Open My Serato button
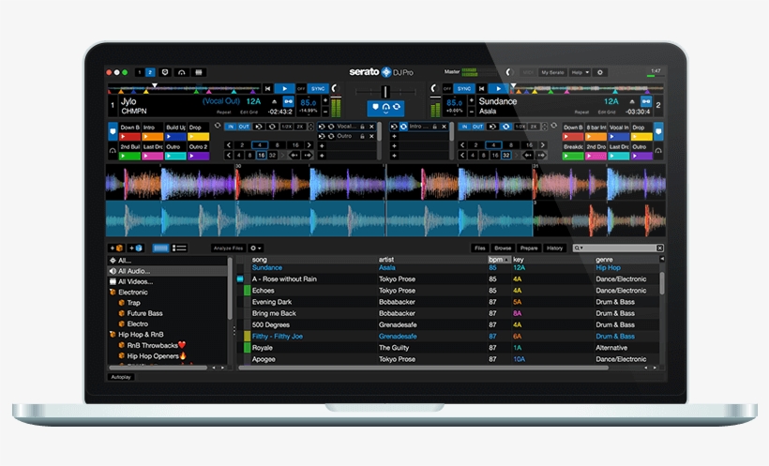Image resolution: width=769 pixels, height=466 pixels. [x=552, y=72]
